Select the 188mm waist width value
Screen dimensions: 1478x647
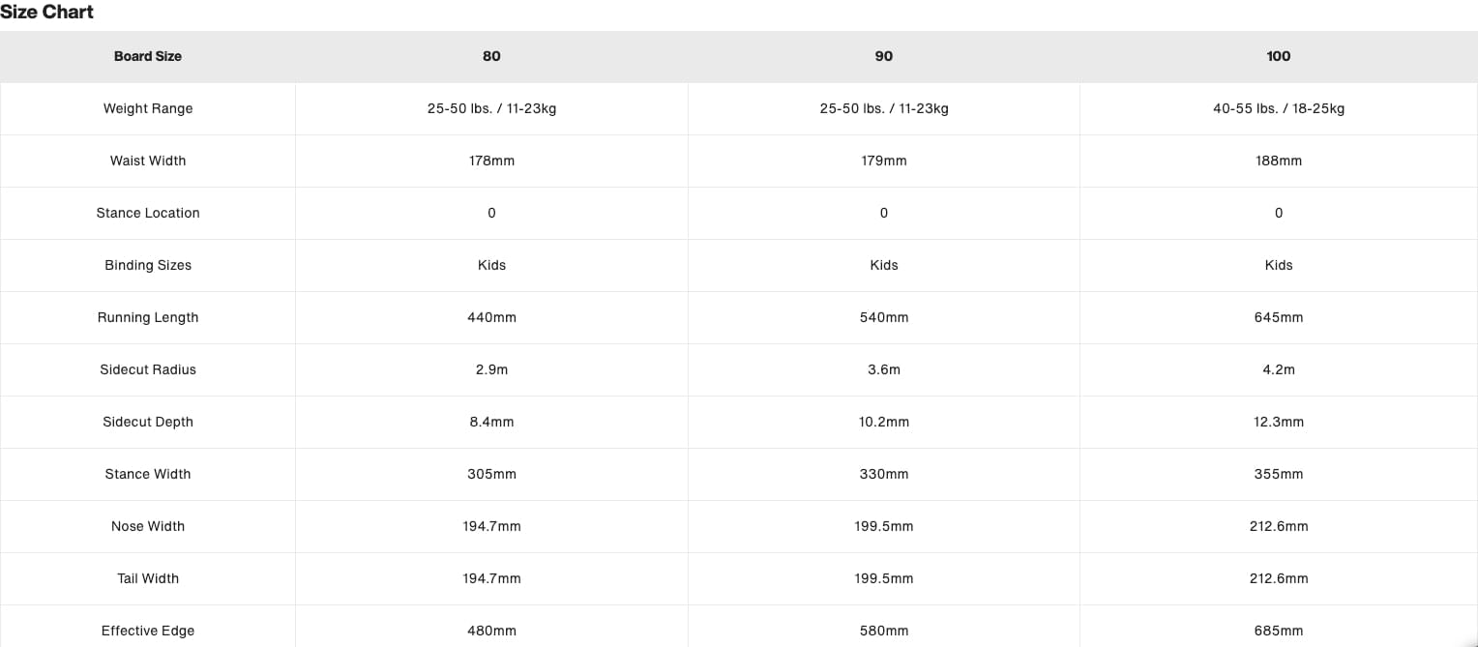[1278, 161]
